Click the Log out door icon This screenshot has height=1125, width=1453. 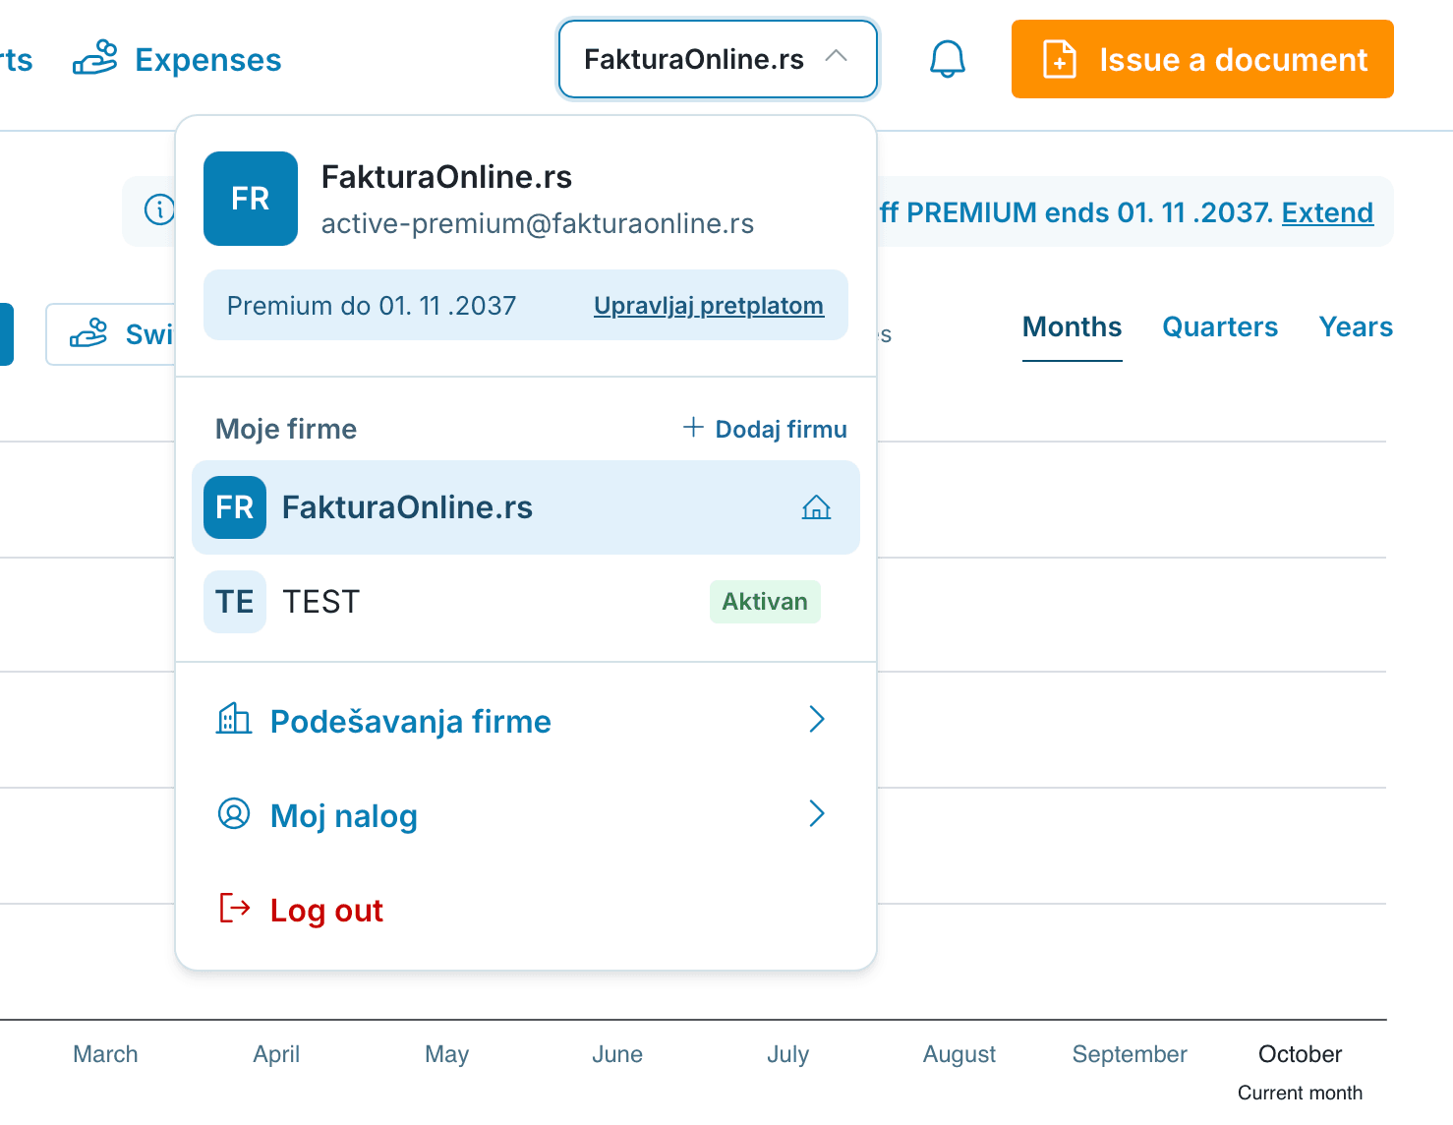point(234,909)
